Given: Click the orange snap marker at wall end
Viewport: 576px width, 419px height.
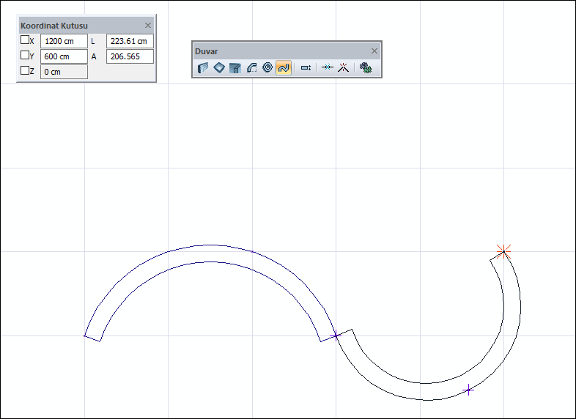Looking at the screenshot, I should (x=503, y=251).
